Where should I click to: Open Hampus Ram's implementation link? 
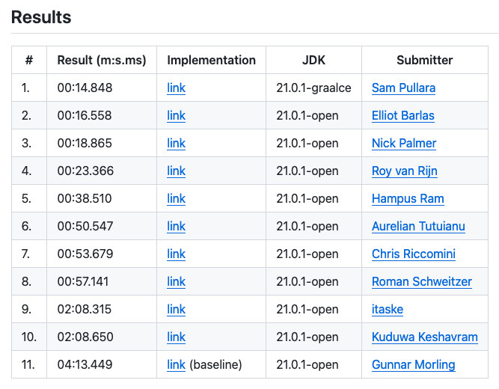[176, 199]
